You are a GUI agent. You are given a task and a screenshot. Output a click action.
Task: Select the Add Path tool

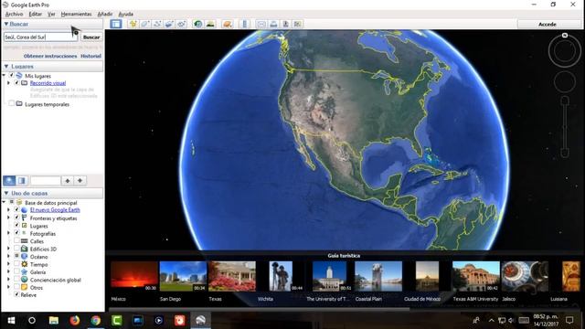coord(157,24)
